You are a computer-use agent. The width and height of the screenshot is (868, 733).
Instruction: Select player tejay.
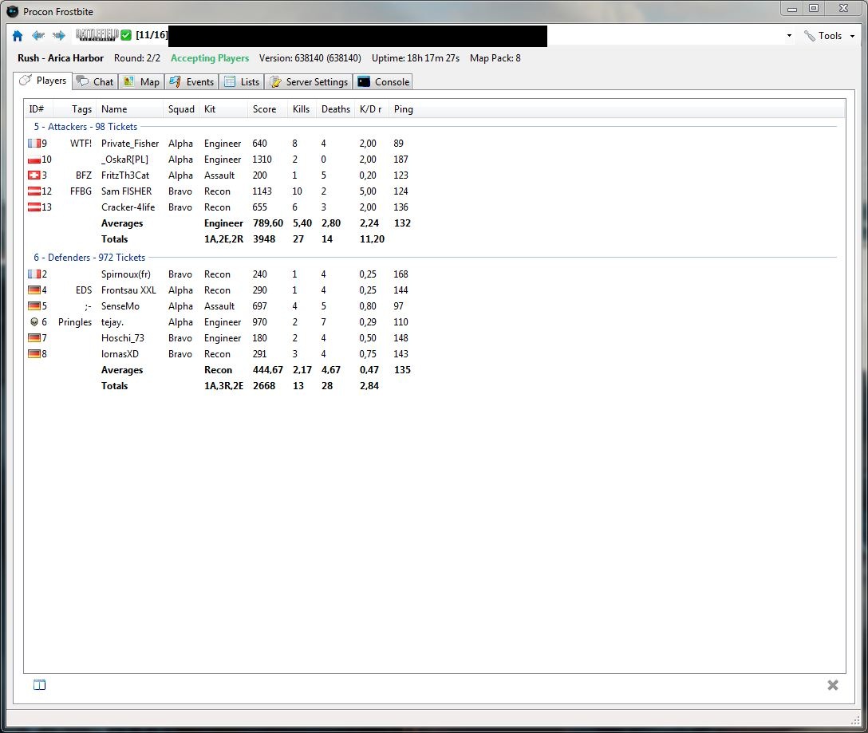[x=112, y=322]
